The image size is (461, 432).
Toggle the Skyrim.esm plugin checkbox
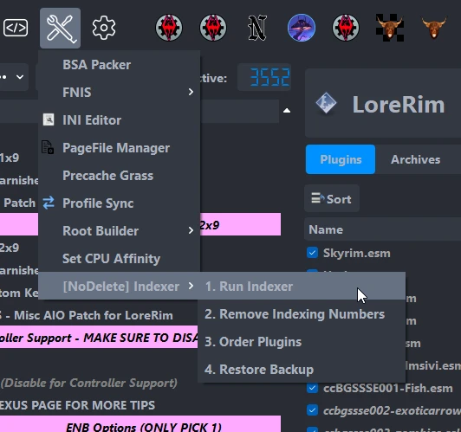click(312, 253)
